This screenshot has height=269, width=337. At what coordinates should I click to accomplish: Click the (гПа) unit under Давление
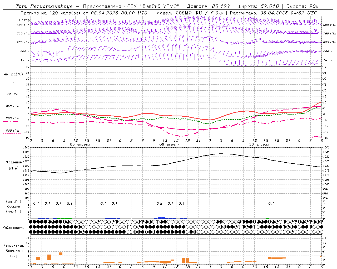14,168
